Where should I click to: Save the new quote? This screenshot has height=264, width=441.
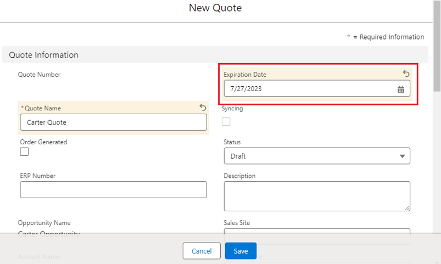pyautogui.click(x=241, y=251)
